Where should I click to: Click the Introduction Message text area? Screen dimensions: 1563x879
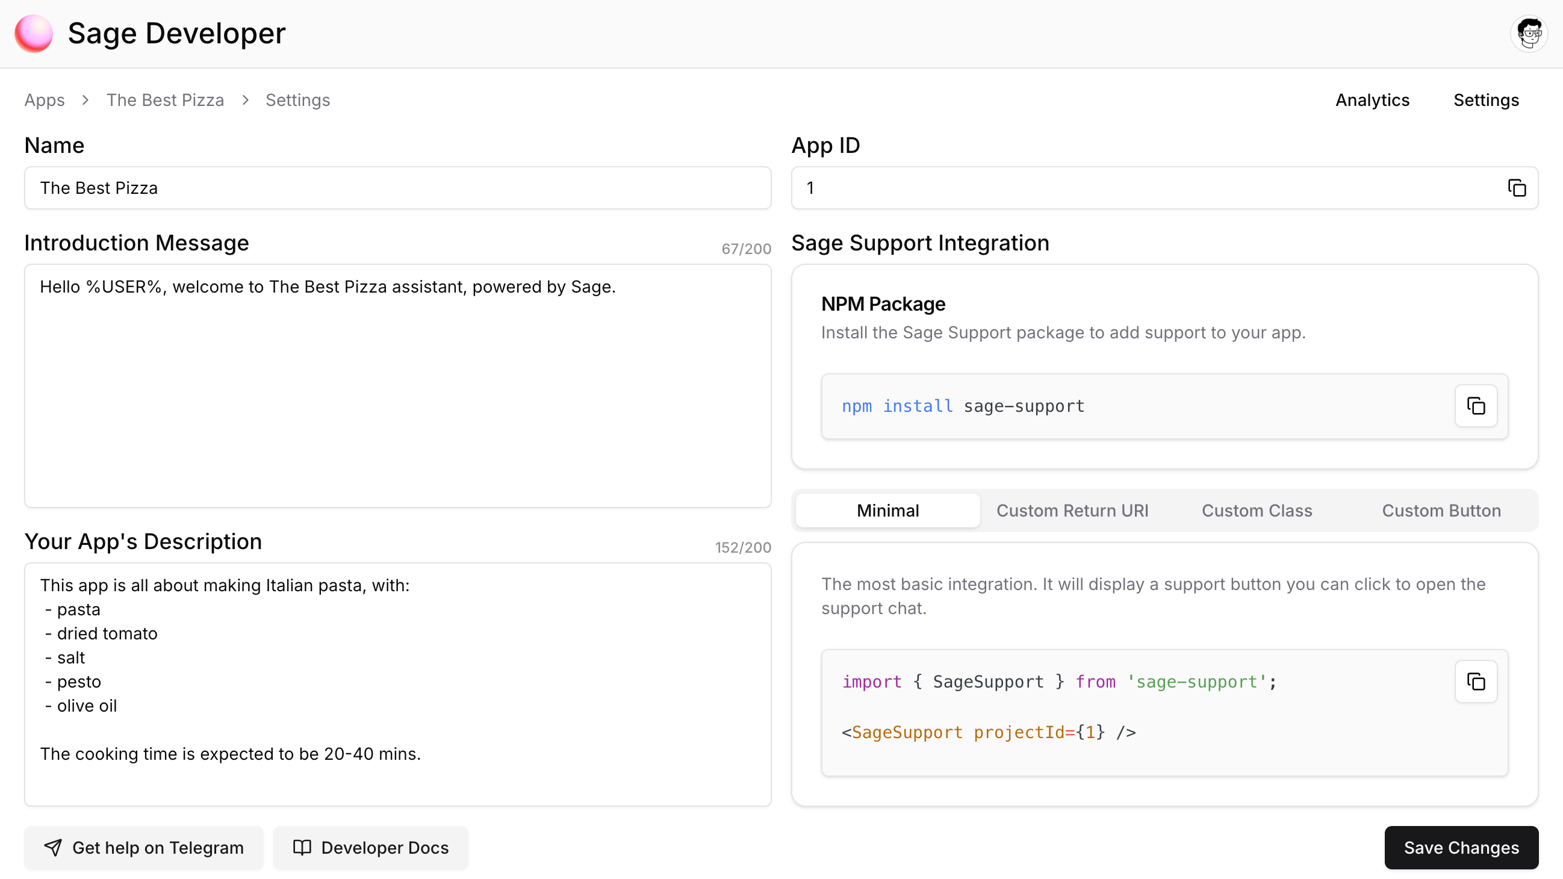pos(398,388)
